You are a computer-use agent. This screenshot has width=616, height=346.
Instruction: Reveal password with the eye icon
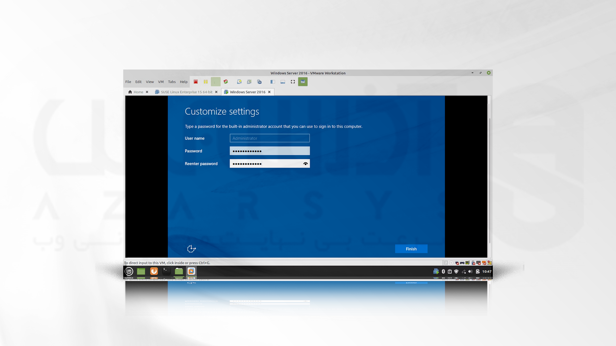click(x=305, y=164)
